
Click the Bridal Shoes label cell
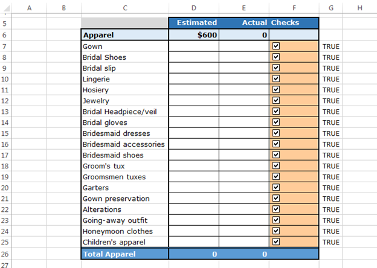pos(125,57)
